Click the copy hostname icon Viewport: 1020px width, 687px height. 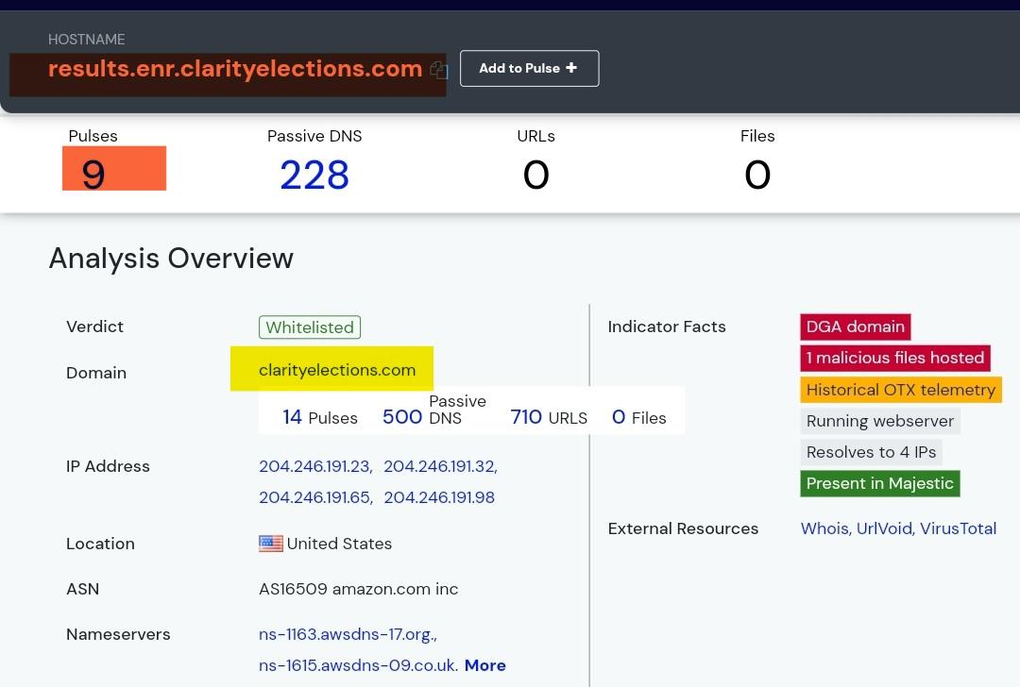pyautogui.click(x=438, y=69)
